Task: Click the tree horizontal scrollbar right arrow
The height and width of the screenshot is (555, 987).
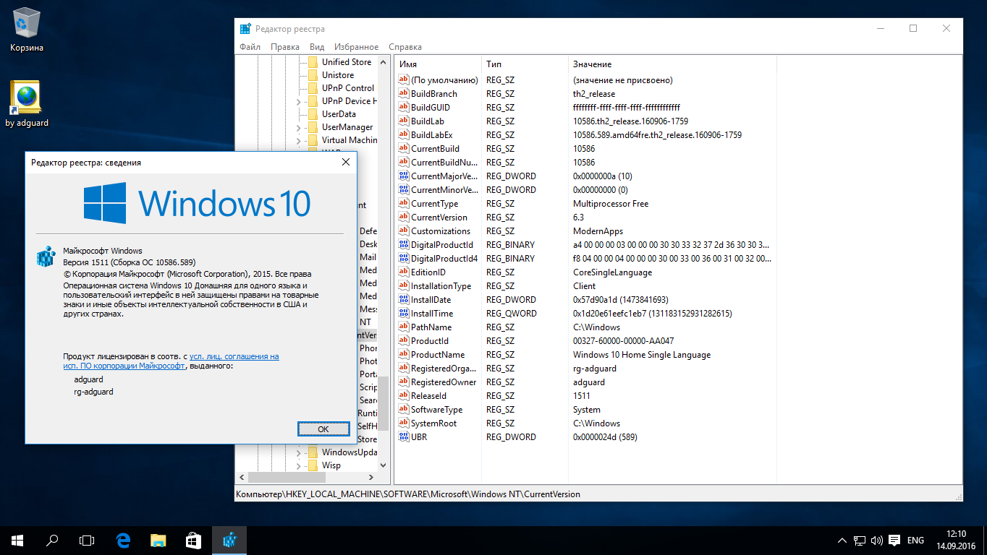Action: (371, 478)
